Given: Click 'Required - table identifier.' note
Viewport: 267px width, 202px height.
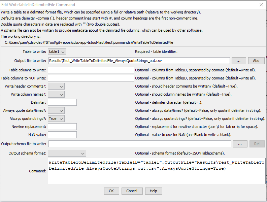Looking at the screenshot, I should coord(156,52).
